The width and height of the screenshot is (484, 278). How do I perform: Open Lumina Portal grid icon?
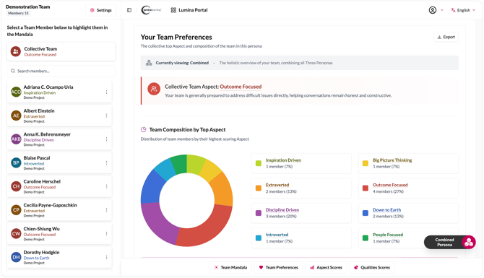coord(173,10)
